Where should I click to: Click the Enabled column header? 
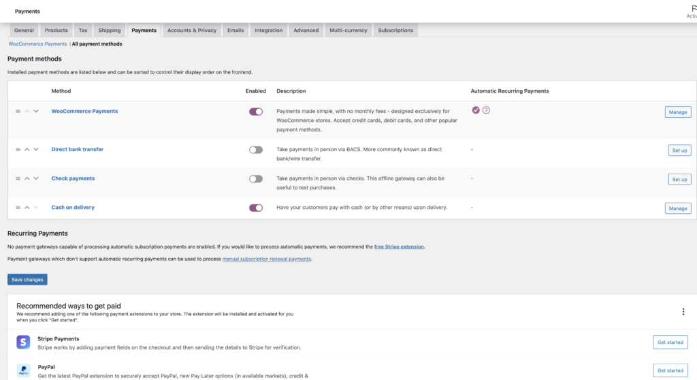tap(256, 91)
